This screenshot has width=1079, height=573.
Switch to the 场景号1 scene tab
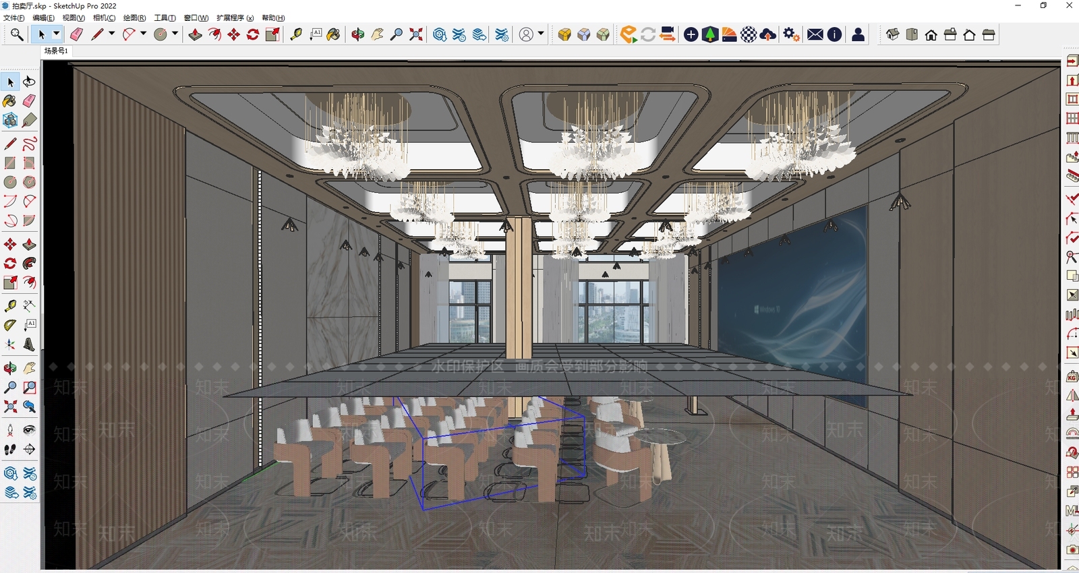pyautogui.click(x=57, y=51)
